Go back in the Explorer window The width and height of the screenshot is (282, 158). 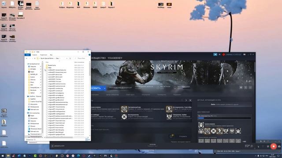pos(26,58)
